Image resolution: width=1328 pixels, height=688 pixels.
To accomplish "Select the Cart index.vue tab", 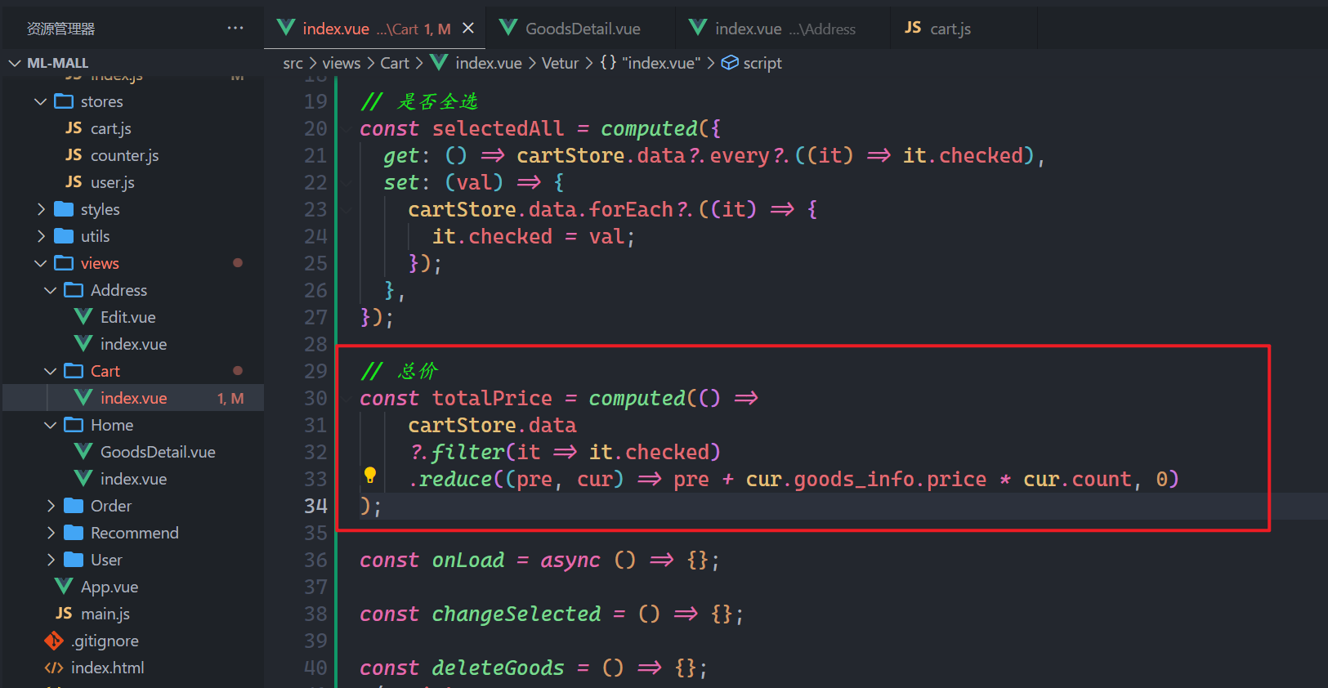I will (375, 29).
